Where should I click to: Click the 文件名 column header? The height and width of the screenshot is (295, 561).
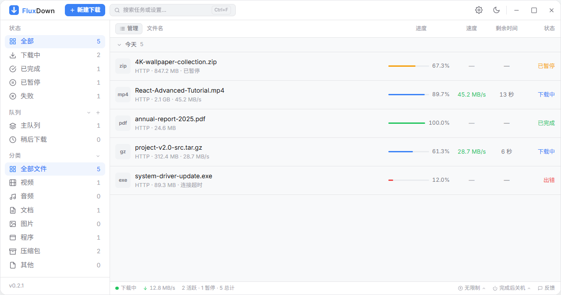155,29
